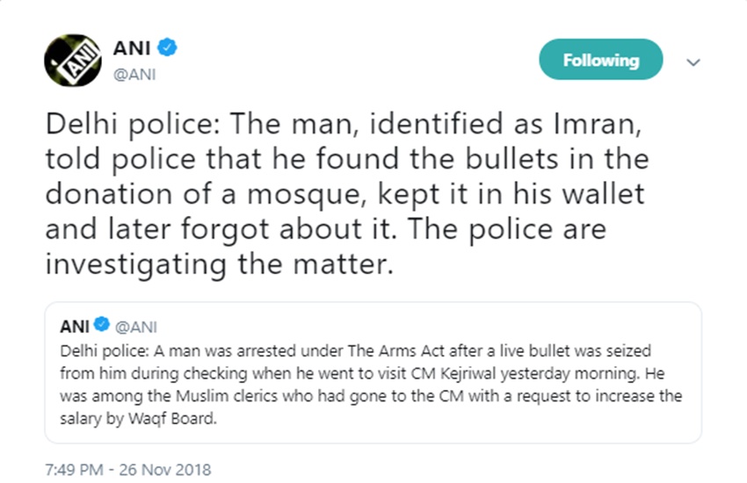Expand the tweet options chevron
The width and height of the screenshot is (747, 483).
[693, 62]
